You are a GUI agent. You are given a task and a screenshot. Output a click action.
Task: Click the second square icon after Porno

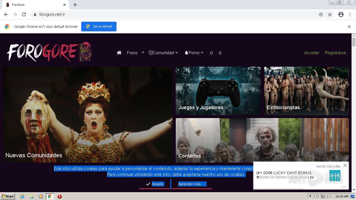220,53
